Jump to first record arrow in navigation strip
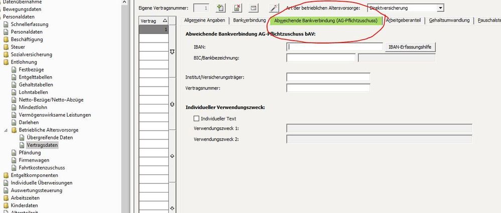The width and height of the screenshot is (501, 213). pos(172,51)
